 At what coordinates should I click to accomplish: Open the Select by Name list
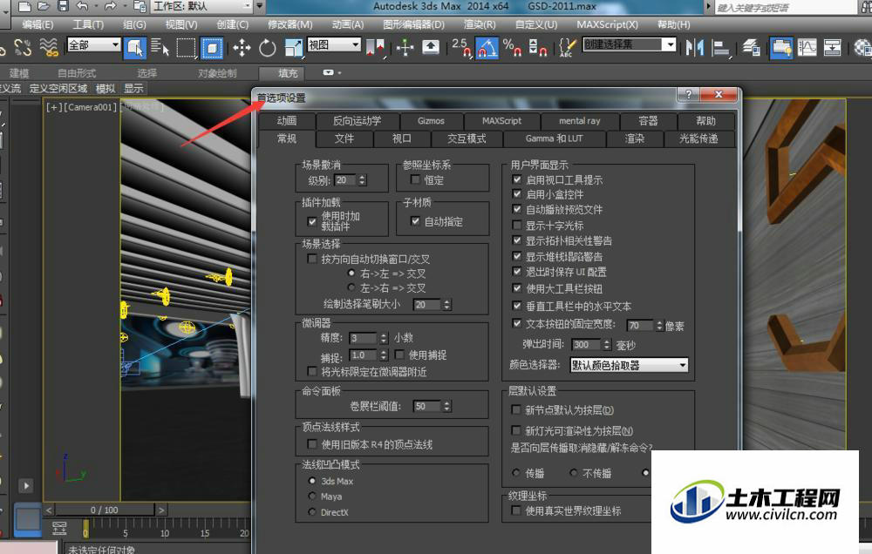pos(160,47)
